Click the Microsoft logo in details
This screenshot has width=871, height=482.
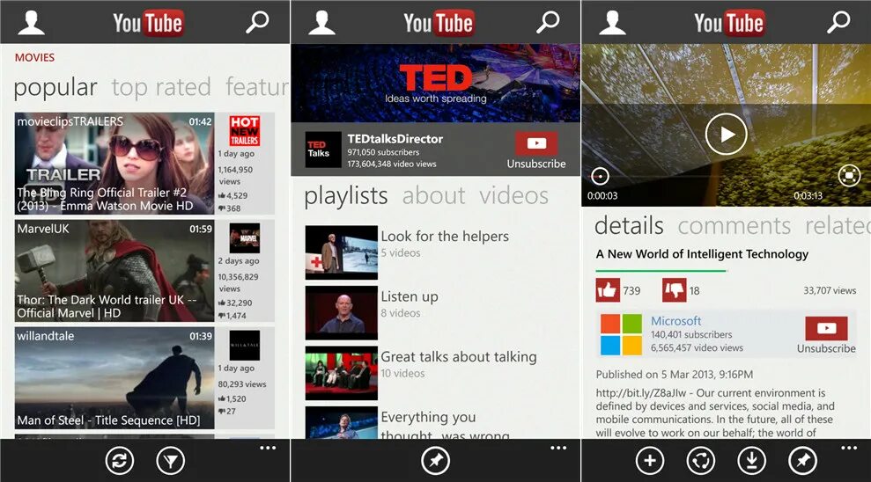point(621,334)
